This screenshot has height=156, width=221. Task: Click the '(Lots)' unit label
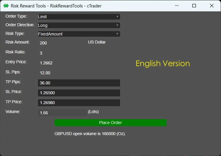(93, 111)
